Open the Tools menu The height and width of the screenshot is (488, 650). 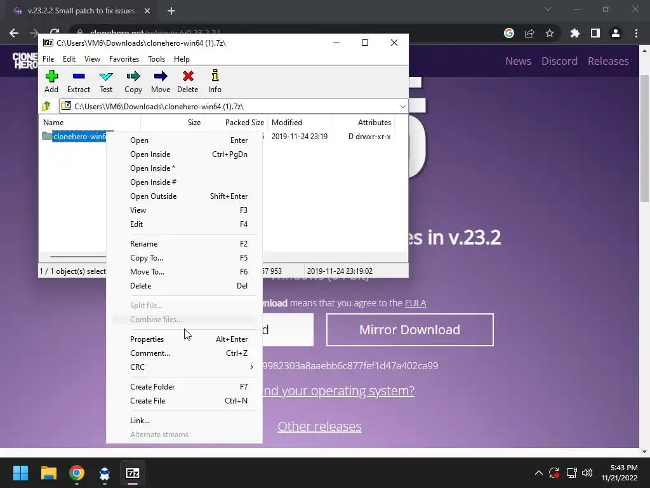(156, 59)
